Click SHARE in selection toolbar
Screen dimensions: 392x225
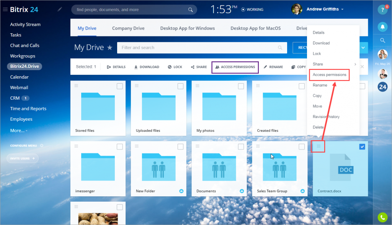coord(199,67)
